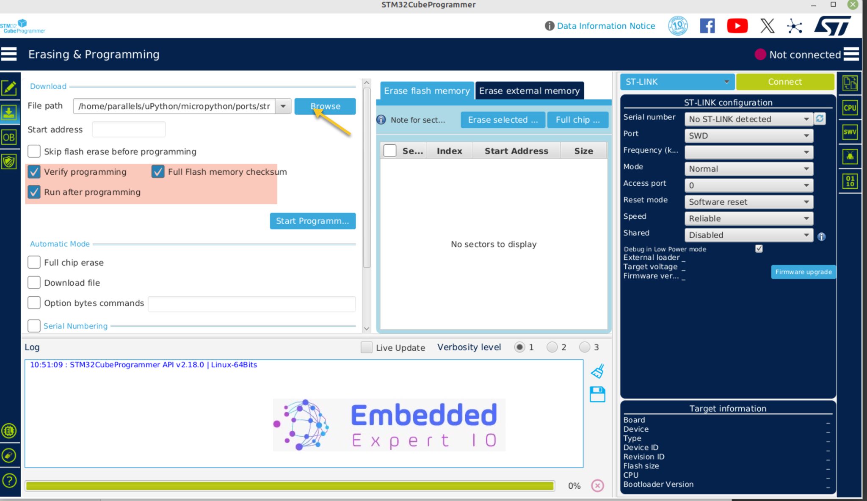867x501 pixels.
Task: Save the log using the disk icon
Action: point(597,394)
